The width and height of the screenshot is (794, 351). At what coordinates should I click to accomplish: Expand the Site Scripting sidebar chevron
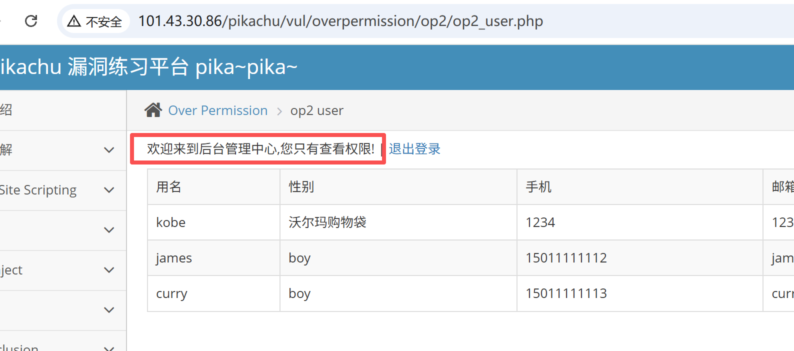(x=109, y=190)
